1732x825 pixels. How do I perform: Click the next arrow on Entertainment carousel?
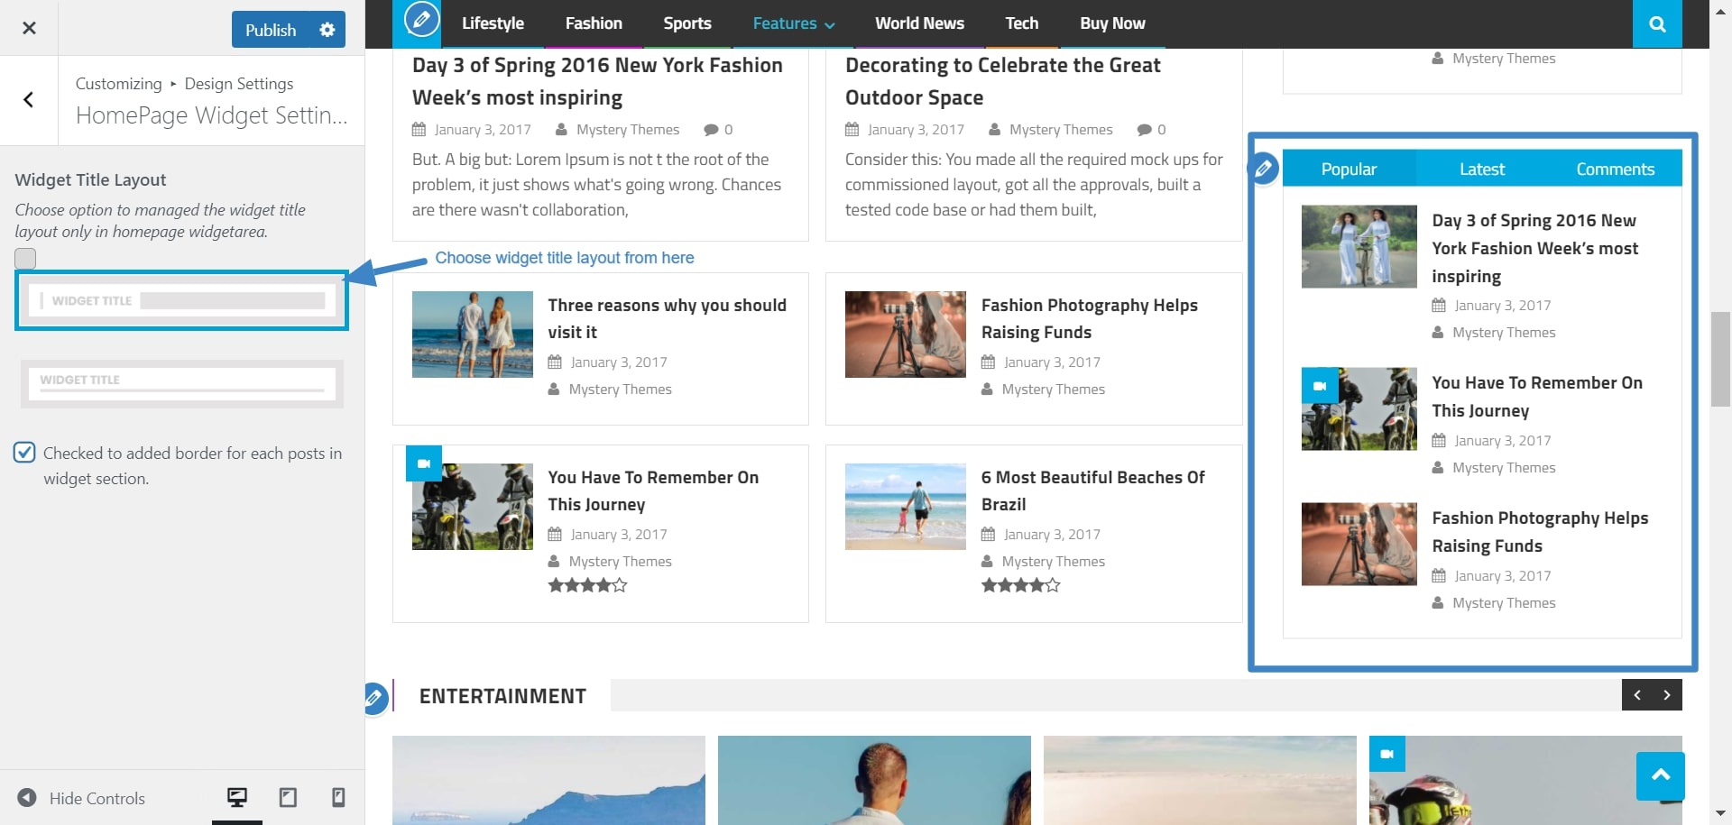click(x=1665, y=694)
